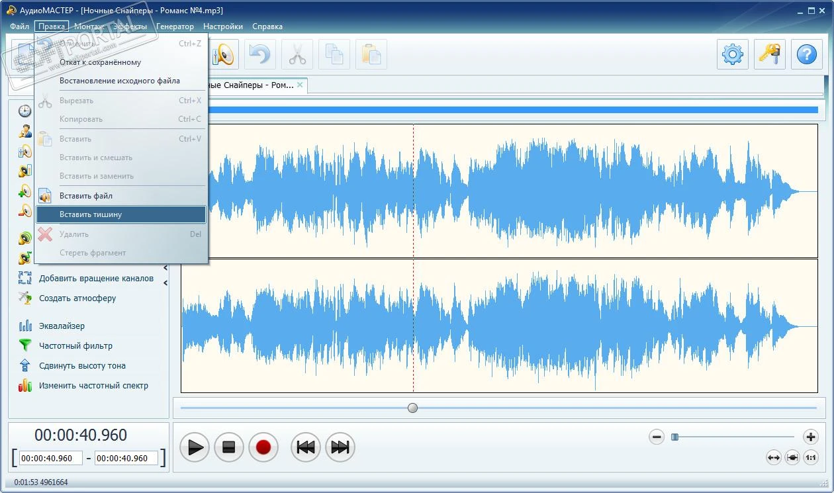This screenshot has height=493, width=834.
Task: Click the red Record button
Action: coord(263,447)
